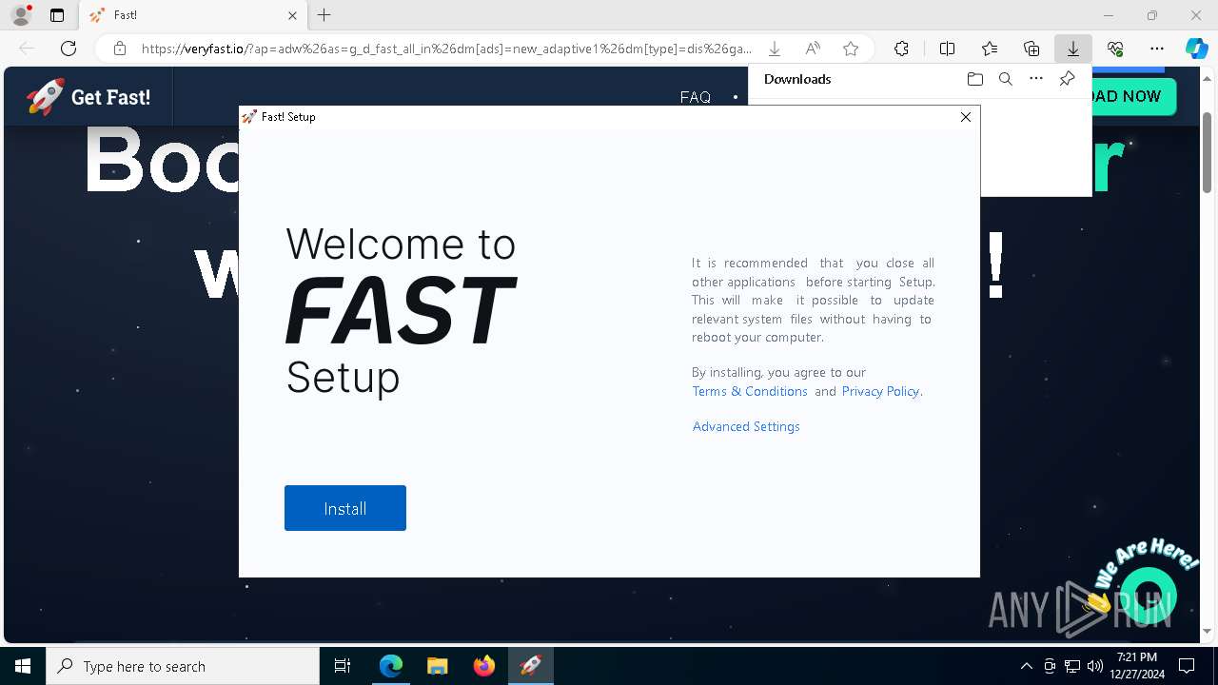
Task: Click the Type here to search box
Action: pyautogui.click(x=183, y=666)
